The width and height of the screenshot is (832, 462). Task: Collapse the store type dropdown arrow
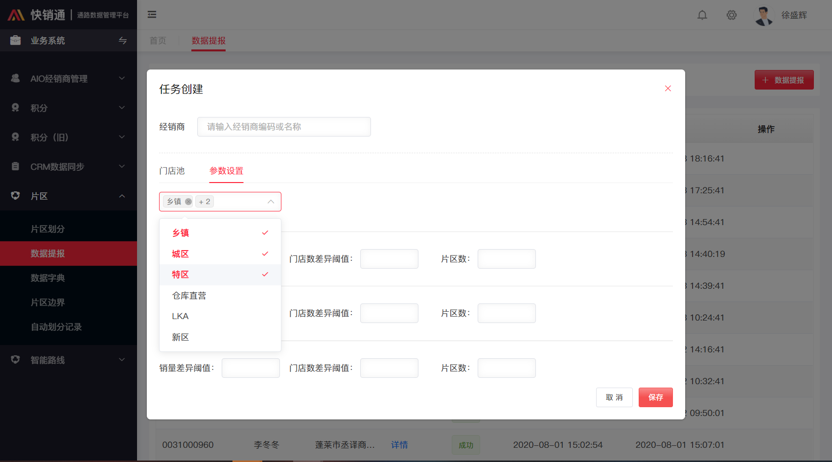[x=271, y=202]
